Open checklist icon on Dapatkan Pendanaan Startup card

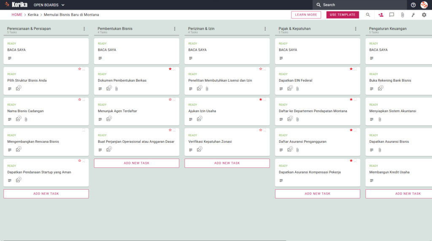[x=18, y=180]
